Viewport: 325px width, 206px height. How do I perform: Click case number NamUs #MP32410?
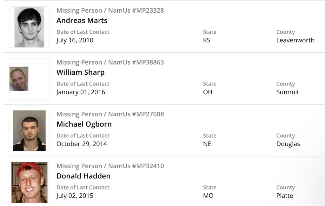tap(110, 166)
